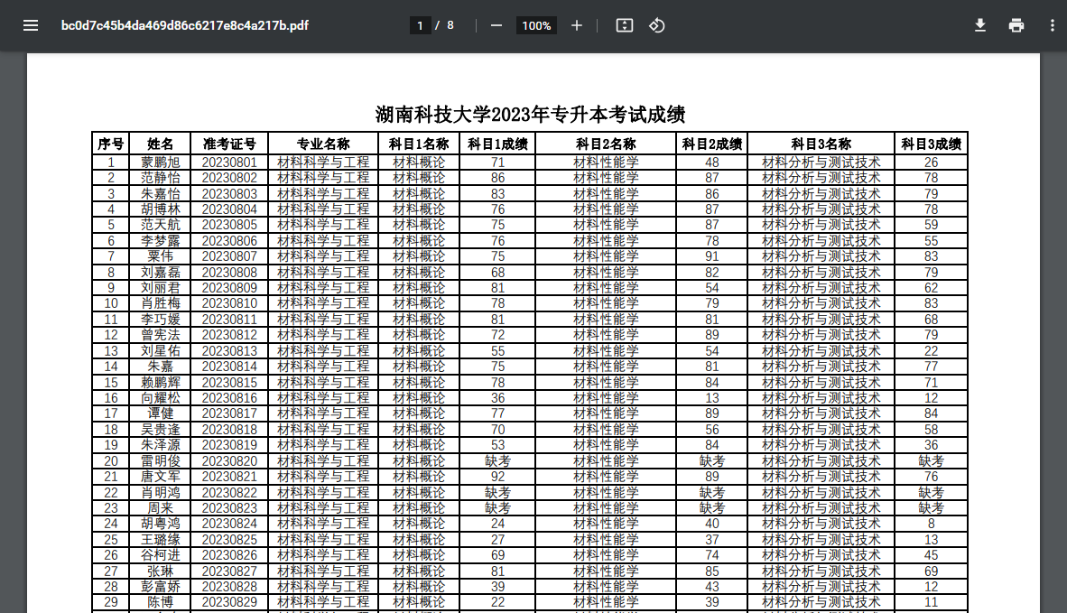
Task: Click the name 彭富娇
Action: pos(160,587)
